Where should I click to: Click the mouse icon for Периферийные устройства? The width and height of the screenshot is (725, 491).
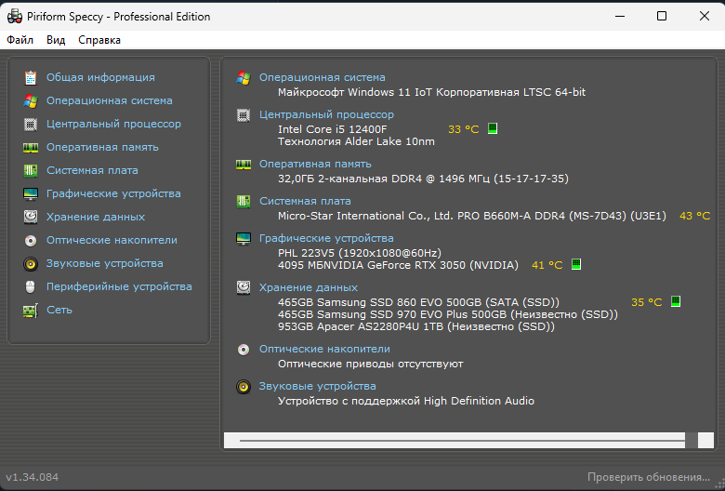coord(31,287)
